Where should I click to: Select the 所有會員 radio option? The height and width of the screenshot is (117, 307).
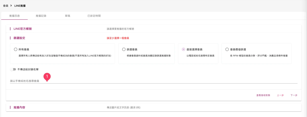click(x=16, y=49)
